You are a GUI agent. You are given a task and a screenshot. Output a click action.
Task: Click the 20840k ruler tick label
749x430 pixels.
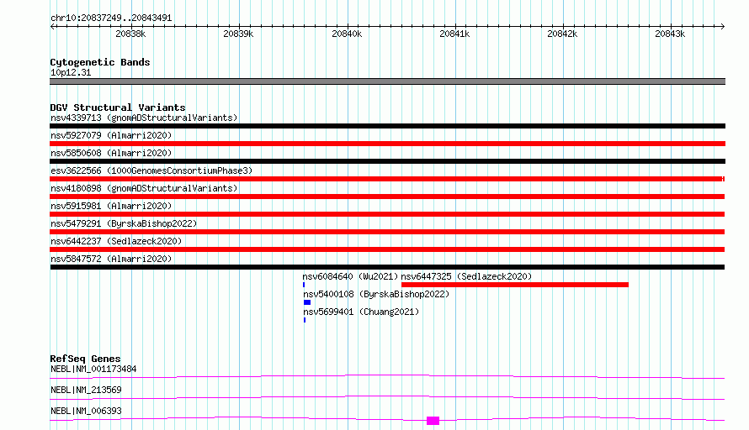[347, 34]
